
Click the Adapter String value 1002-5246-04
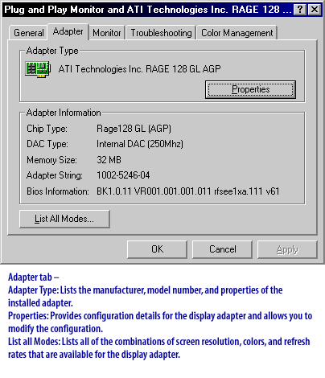coord(123,175)
